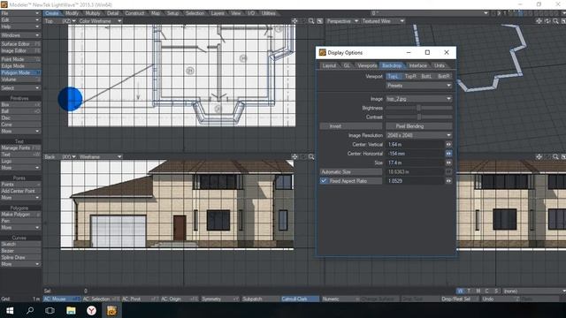Click the Center Vertical value field
The width and height of the screenshot is (566, 318).
pyautogui.click(x=415, y=144)
